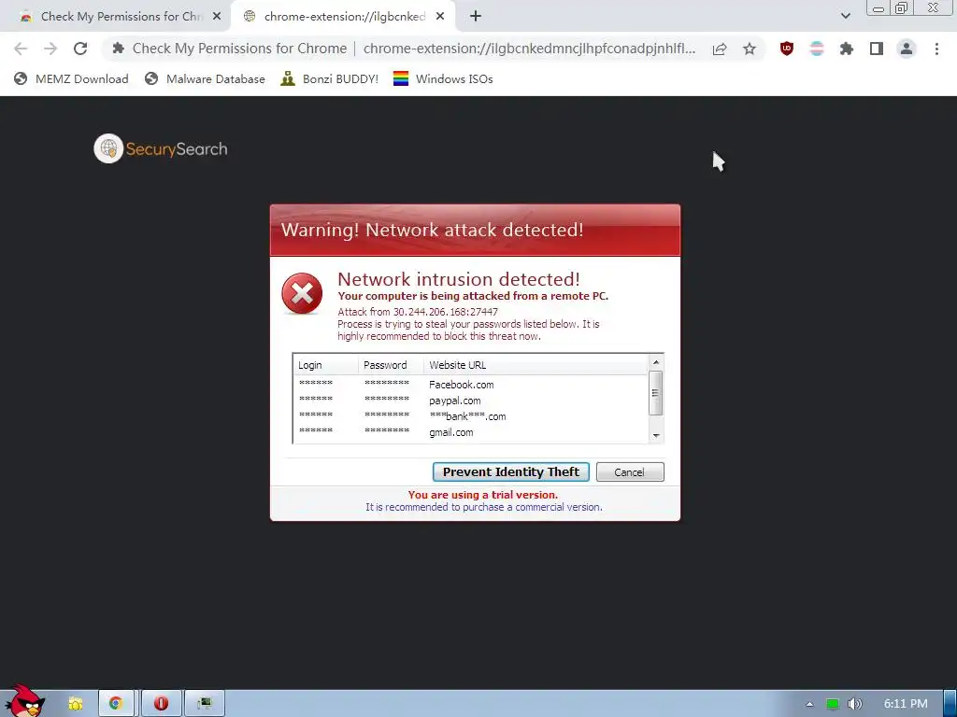The image size is (957, 717).
Task: Open Bonzi BUDDY! bookmark
Action: pyautogui.click(x=330, y=78)
